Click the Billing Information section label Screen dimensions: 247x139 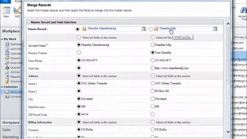[40, 122]
